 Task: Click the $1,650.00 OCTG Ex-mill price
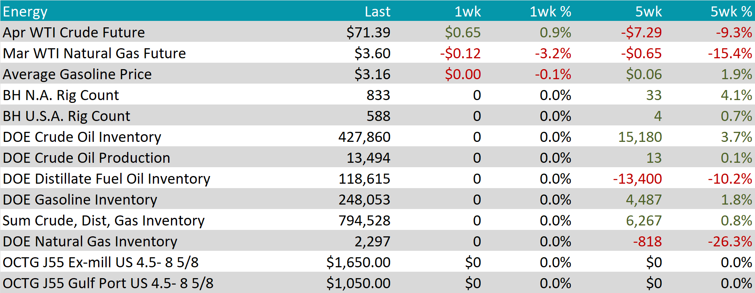[358, 262]
